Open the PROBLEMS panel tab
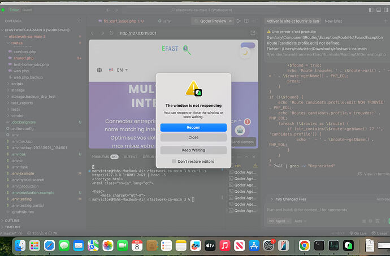 (100, 157)
